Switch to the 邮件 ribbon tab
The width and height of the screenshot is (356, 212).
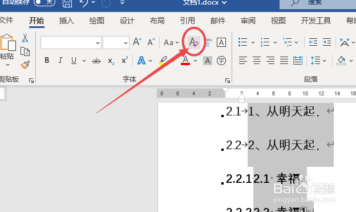point(218,21)
